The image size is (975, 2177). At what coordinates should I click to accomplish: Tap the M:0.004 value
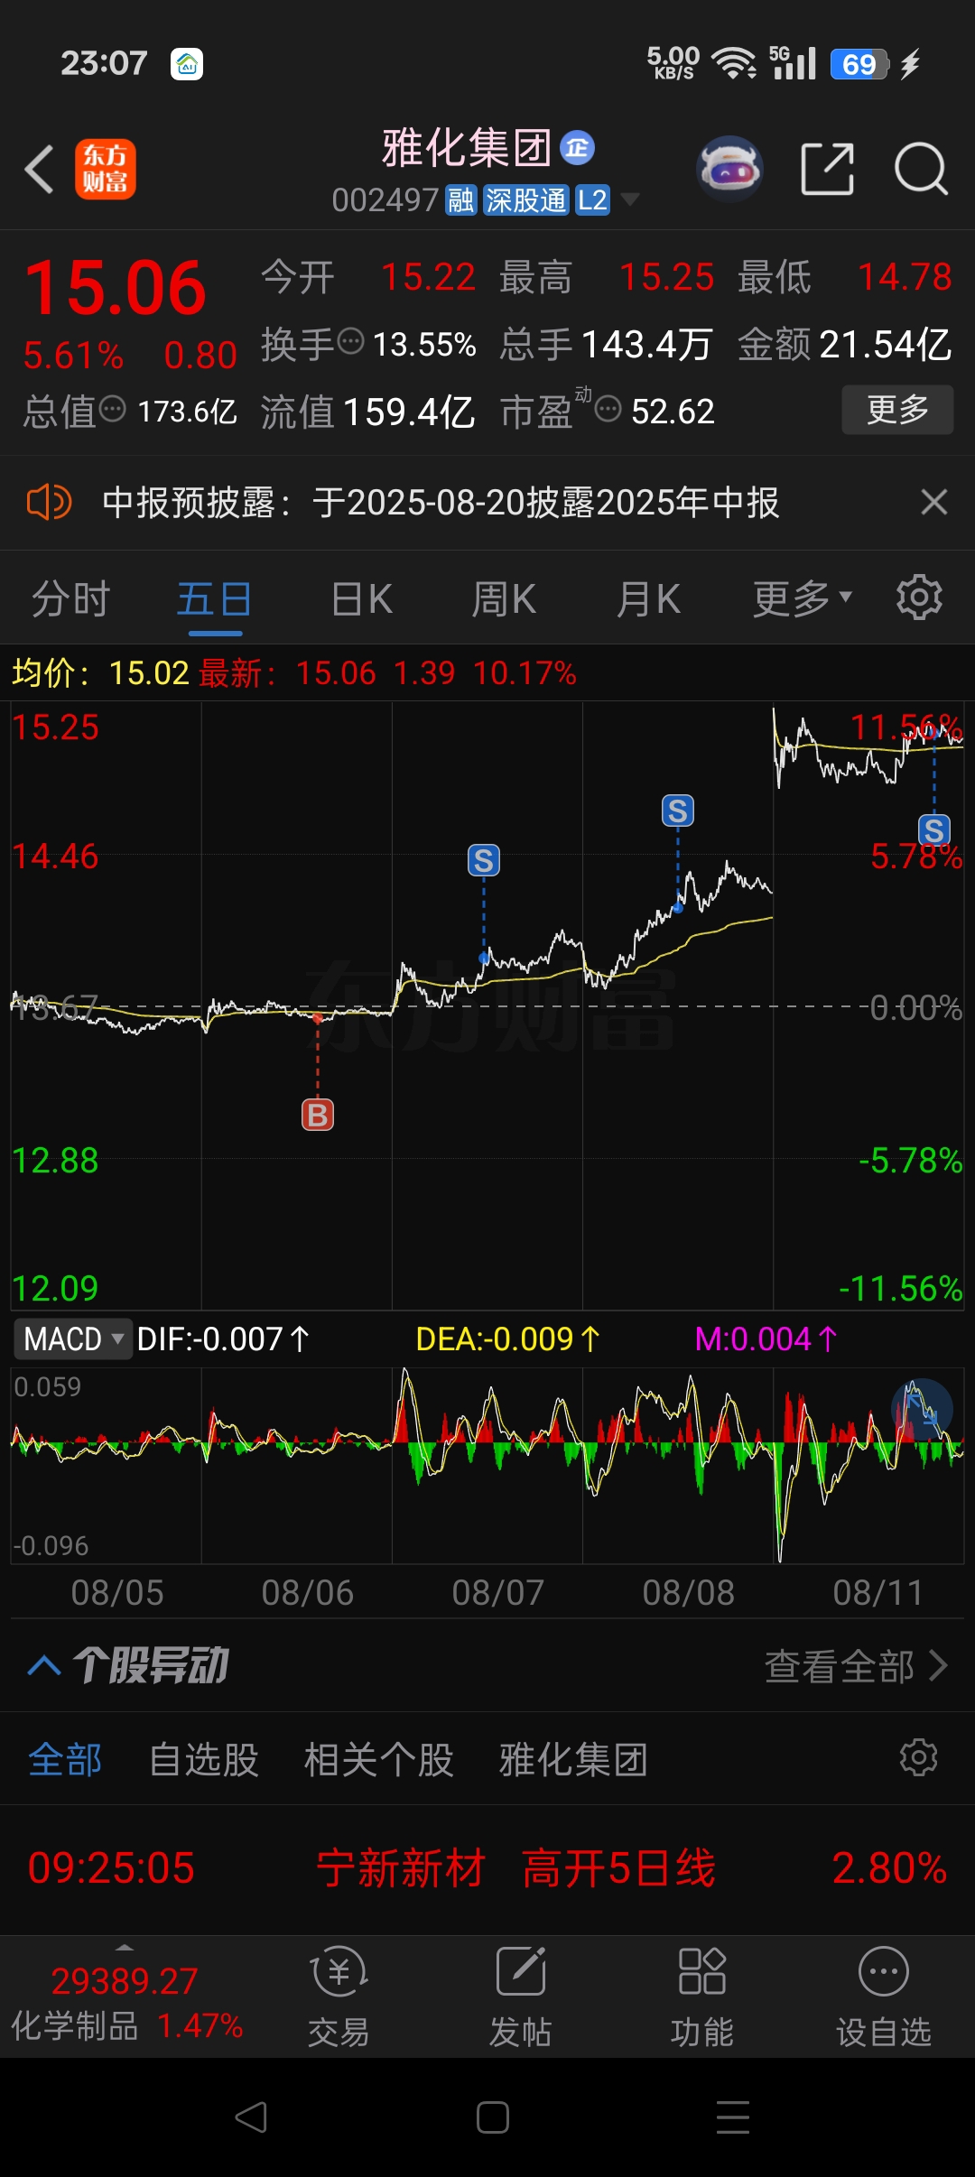coord(766,1339)
